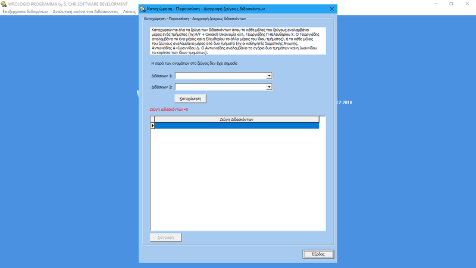Click the instructions text box

point(237,41)
